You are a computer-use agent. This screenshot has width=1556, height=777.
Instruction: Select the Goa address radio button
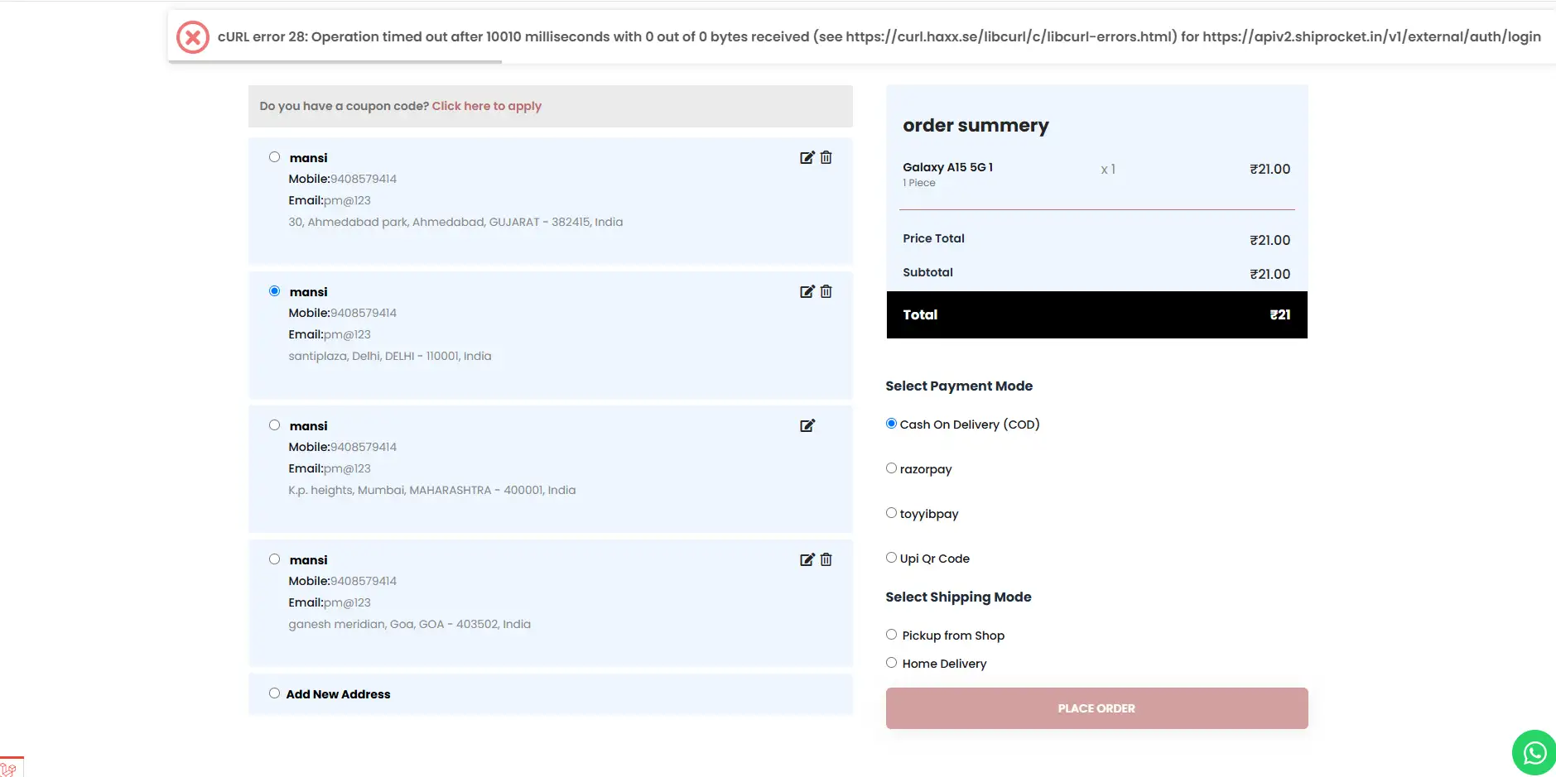[x=274, y=559]
